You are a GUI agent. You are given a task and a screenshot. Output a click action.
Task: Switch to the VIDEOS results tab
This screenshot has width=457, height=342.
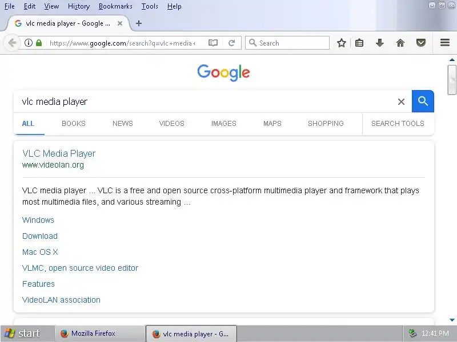point(172,124)
